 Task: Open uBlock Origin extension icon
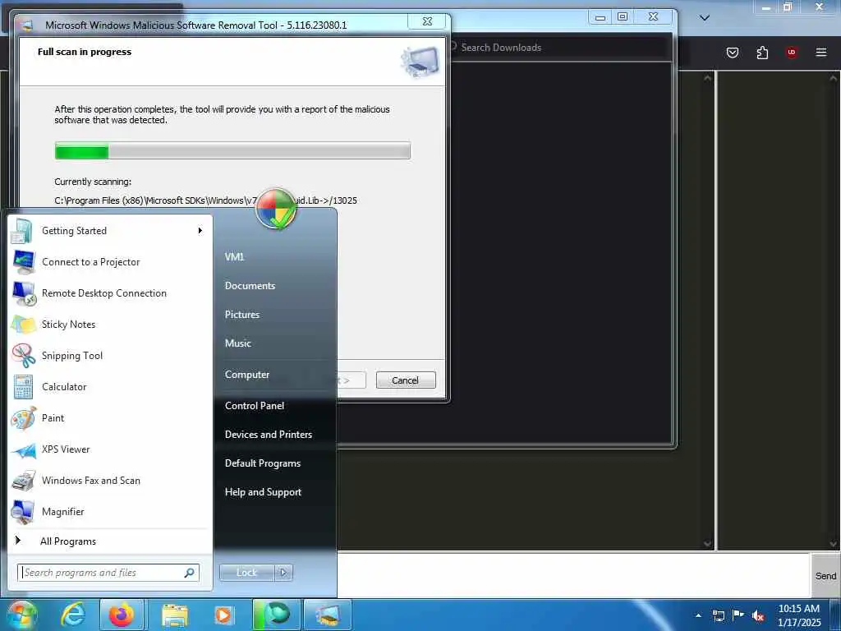click(x=792, y=53)
